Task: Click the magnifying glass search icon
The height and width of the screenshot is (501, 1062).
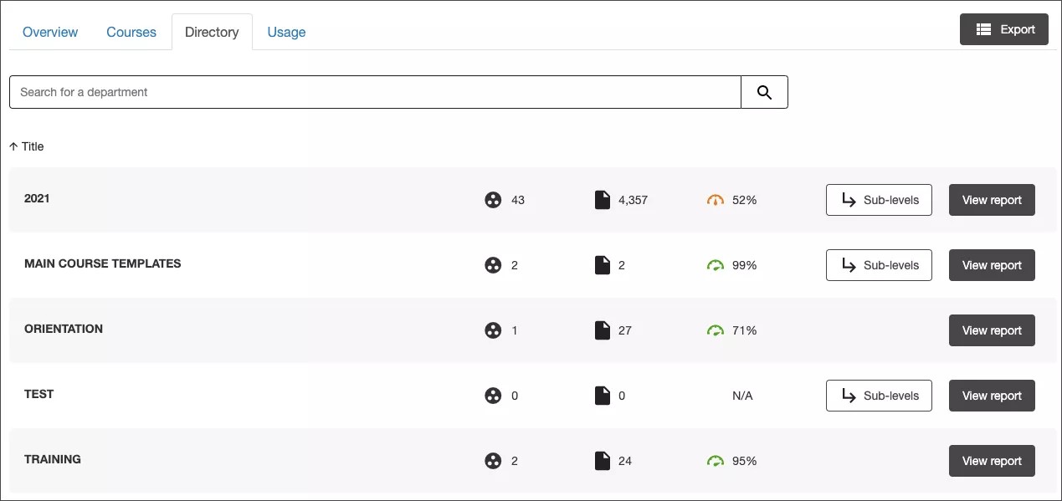Action: click(x=763, y=91)
